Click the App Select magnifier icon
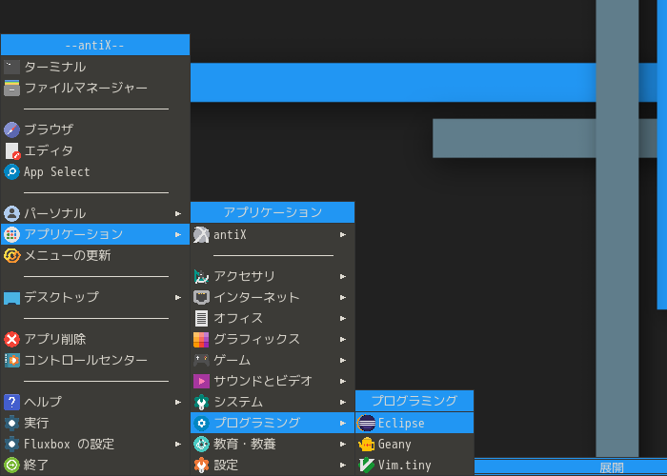Screen dimensions: 667x476 point(11,171)
